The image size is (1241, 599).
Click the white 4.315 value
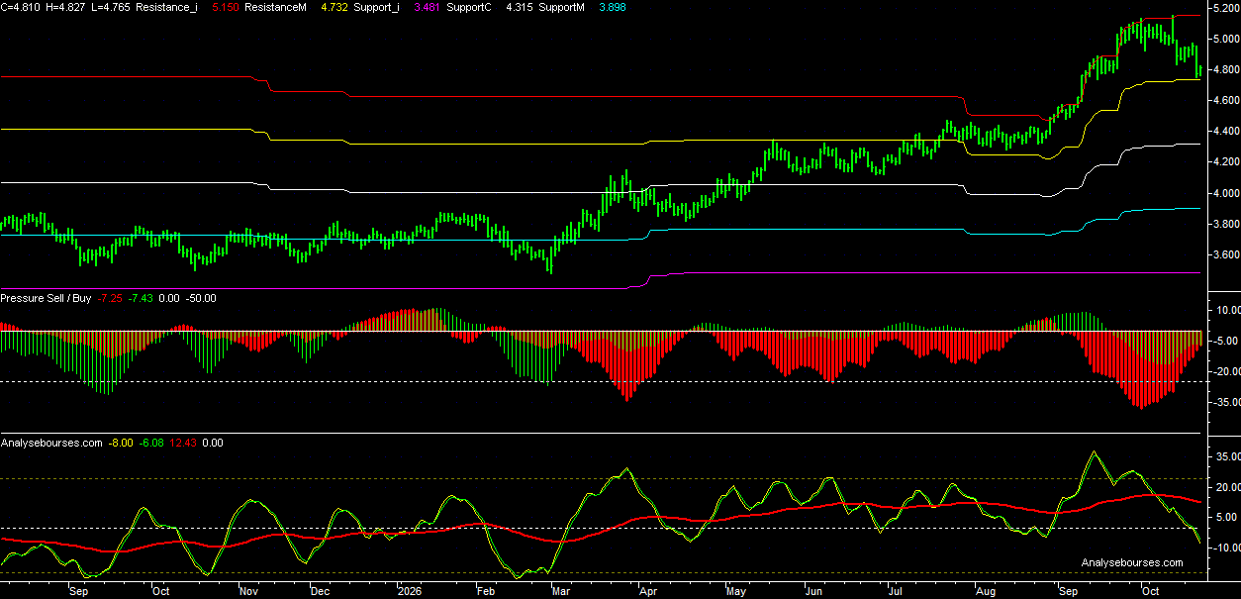click(519, 7)
